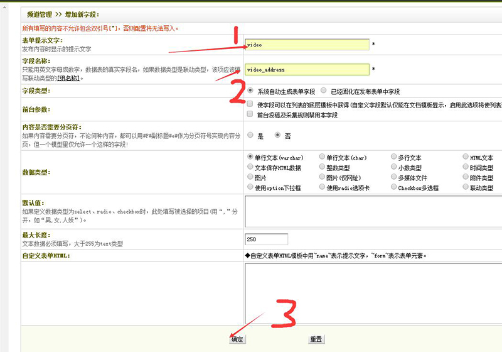Select Checkbox多选框 data type
The height and width of the screenshot is (352, 502).
click(x=393, y=187)
